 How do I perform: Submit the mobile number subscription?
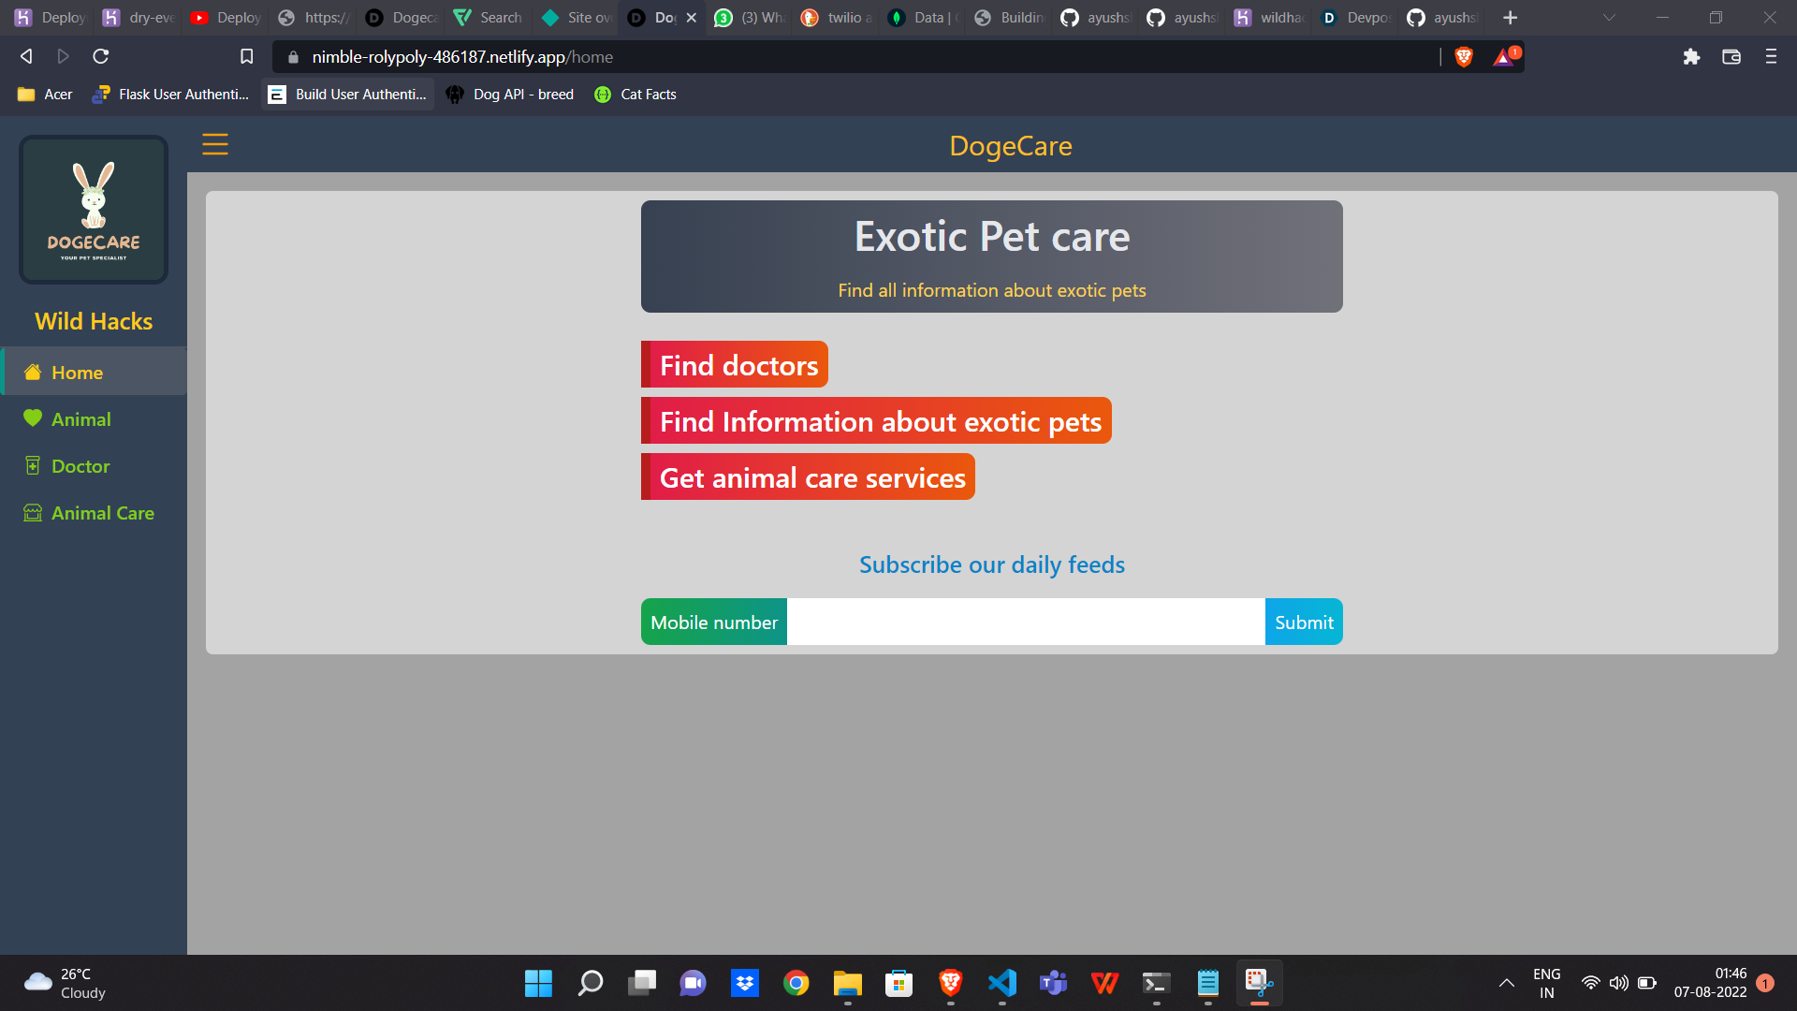[x=1303, y=623]
